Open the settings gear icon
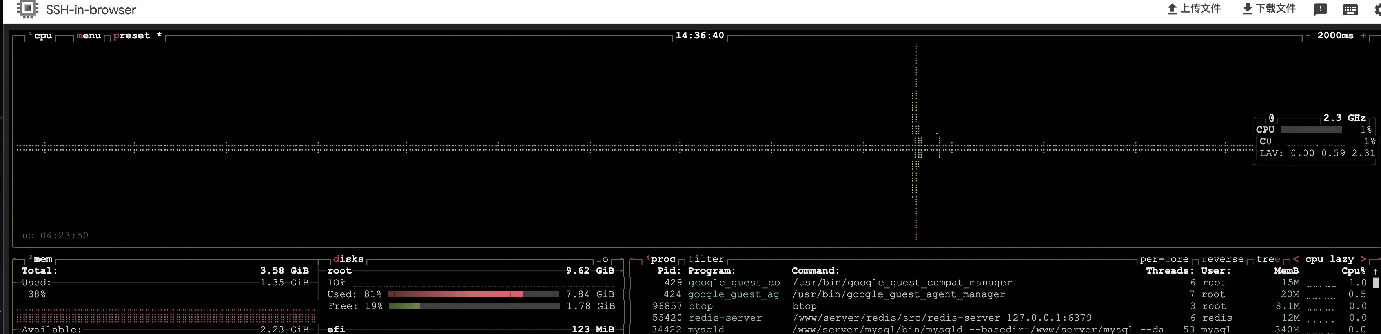This screenshot has width=1381, height=334. [1377, 10]
